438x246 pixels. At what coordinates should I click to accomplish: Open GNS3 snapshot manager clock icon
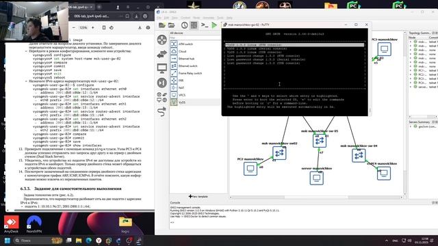tap(184, 25)
